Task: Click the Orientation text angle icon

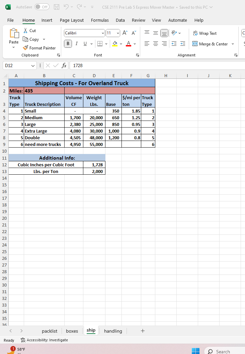Action: click(174, 33)
